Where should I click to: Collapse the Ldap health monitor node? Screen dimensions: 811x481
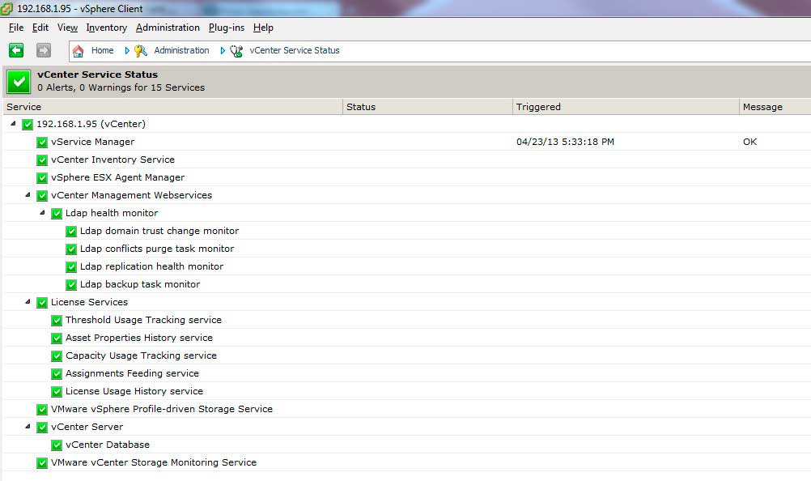click(x=42, y=213)
